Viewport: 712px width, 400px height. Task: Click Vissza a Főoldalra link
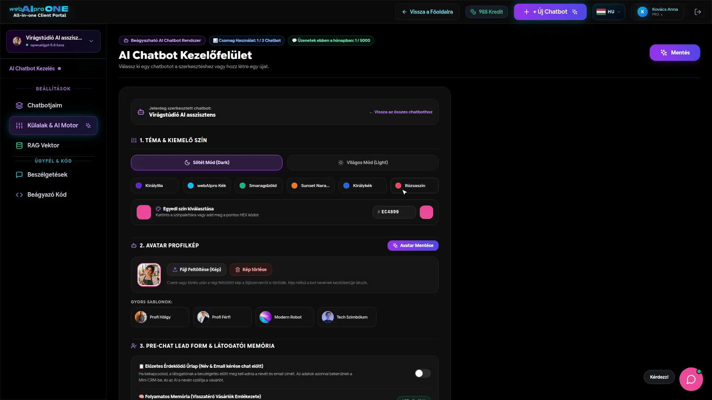[427, 12]
